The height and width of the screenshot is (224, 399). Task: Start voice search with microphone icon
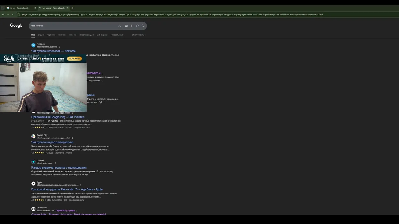[x=132, y=26]
